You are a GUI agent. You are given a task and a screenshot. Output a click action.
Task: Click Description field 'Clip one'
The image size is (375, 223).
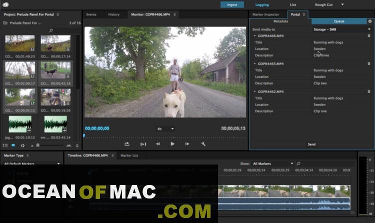[x=320, y=111]
